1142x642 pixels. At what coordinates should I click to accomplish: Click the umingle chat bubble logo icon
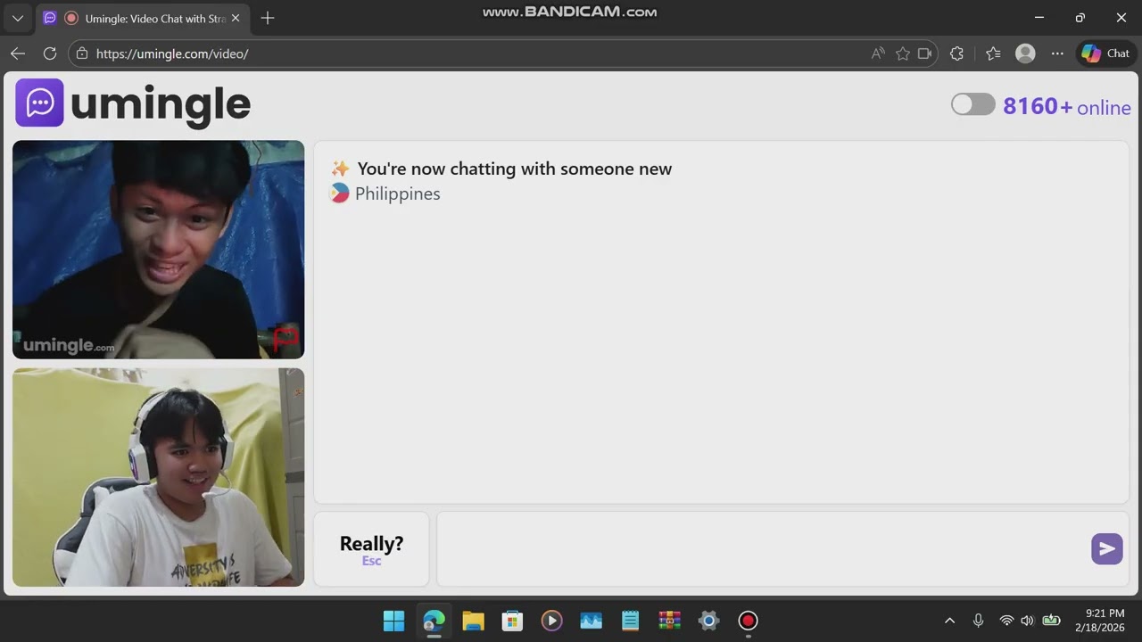[39, 103]
